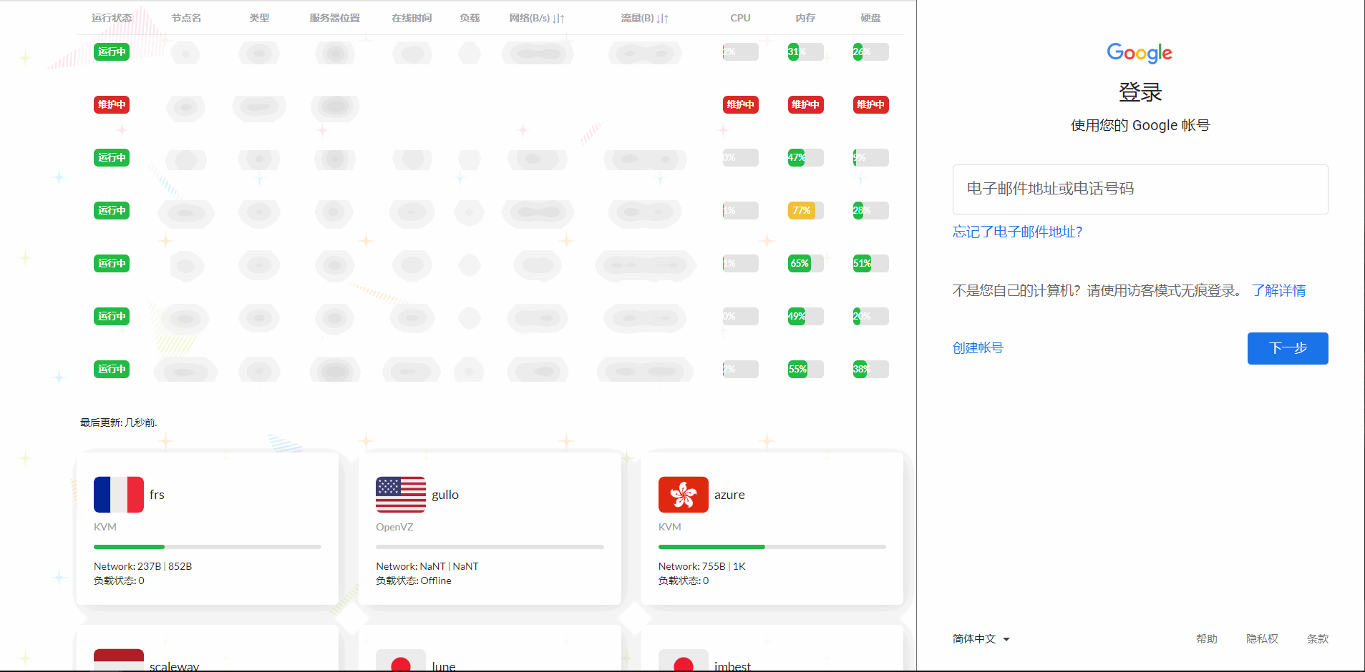Click the email or phone number field

(x=1140, y=189)
